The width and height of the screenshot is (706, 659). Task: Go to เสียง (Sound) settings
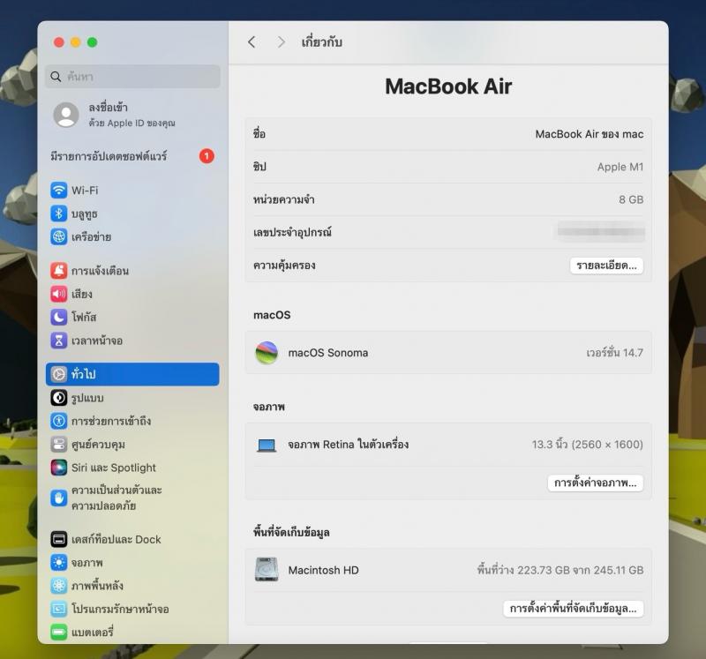pyautogui.click(x=132, y=294)
